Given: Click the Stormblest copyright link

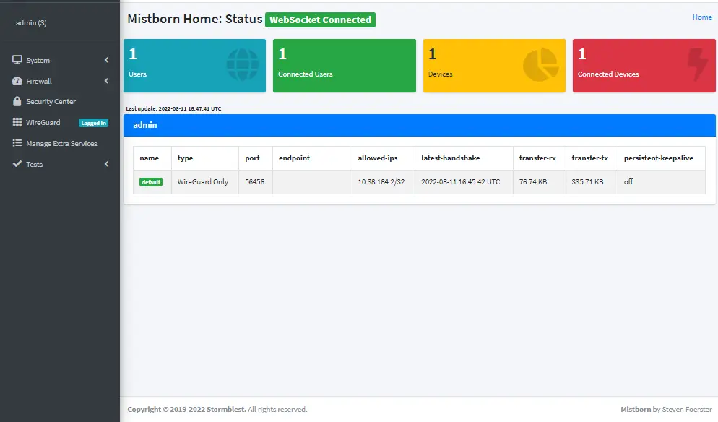Looking at the screenshot, I should pyautogui.click(x=226, y=409).
